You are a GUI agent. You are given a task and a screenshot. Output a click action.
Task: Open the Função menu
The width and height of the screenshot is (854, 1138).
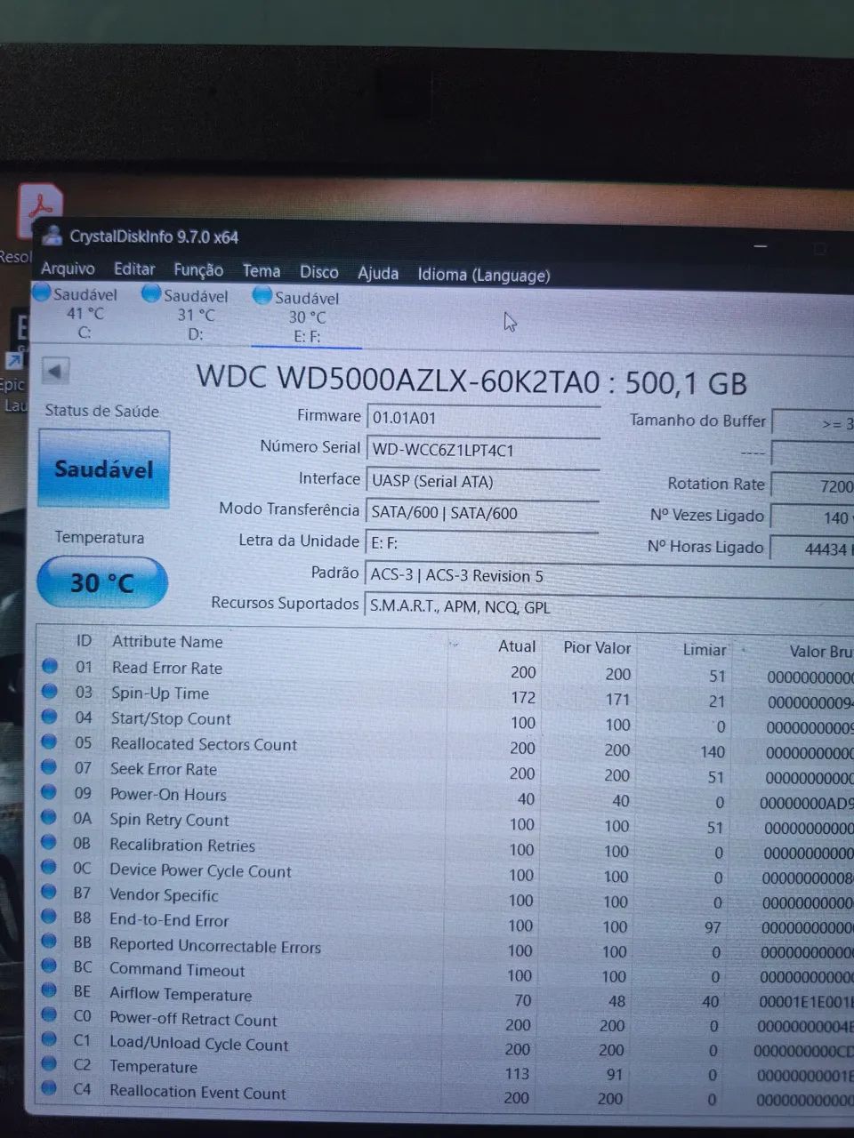pos(198,270)
